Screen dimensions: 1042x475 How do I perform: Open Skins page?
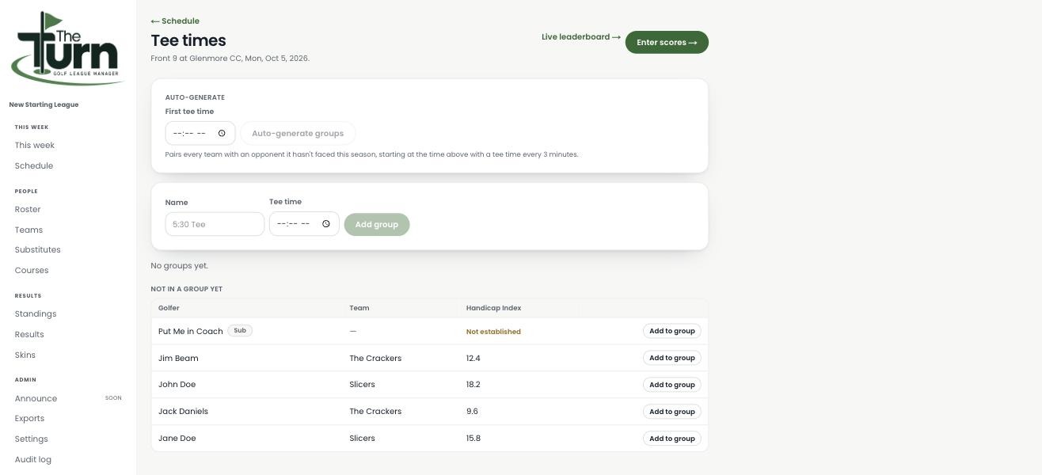click(25, 355)
